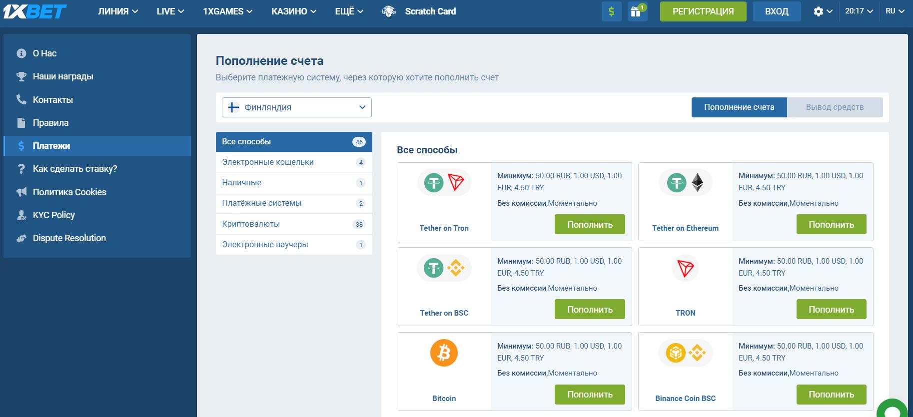This screenshot has width=913, height=417.
Task: Open the КАЗИНО menu
Action: coord(294,11)
